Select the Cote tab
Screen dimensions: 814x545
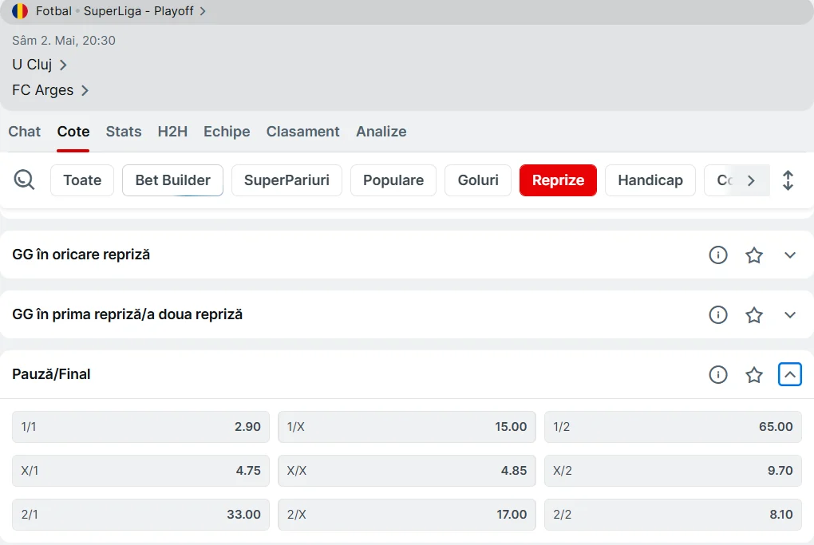[x=73, y=132]
